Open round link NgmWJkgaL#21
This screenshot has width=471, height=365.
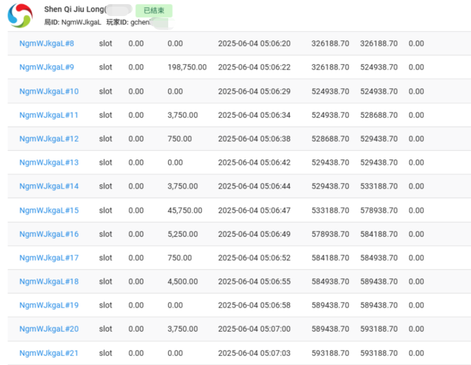pos(49,353)
